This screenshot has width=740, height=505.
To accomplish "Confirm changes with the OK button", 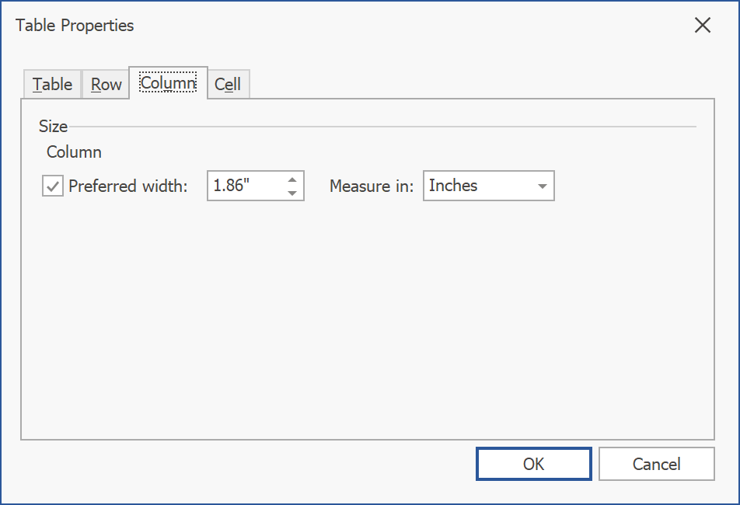I will 533,464.
